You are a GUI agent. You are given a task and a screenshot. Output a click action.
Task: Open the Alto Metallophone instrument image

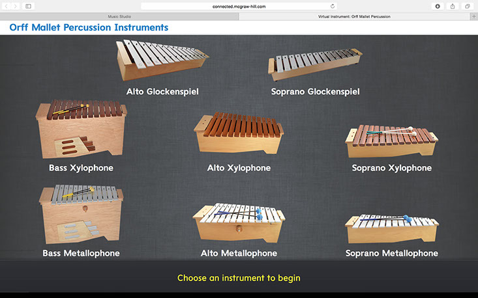click(239, 223)
